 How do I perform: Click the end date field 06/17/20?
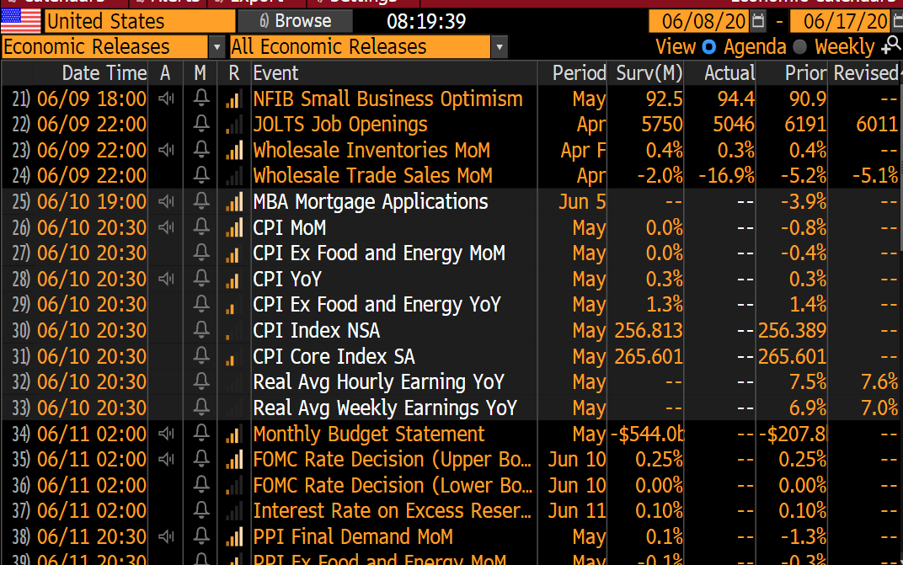840,21
